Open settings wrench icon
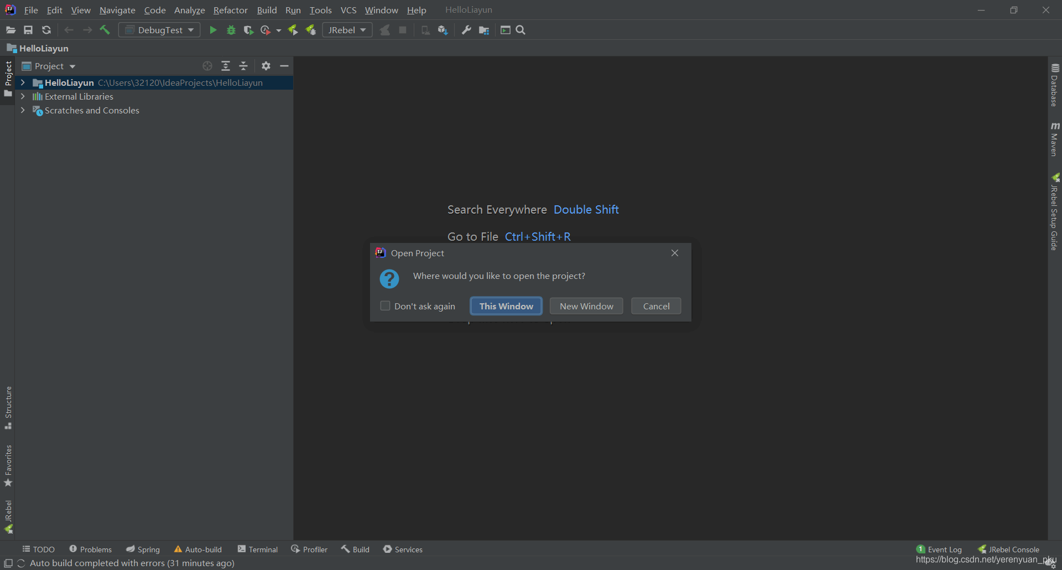Screen dimensions: 1062x570 tap(466, 30)
